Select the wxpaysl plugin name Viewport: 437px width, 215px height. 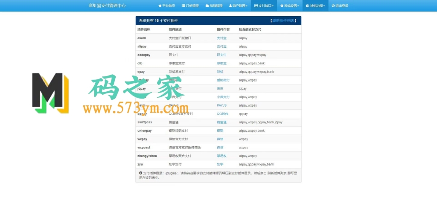coord(143,147)
